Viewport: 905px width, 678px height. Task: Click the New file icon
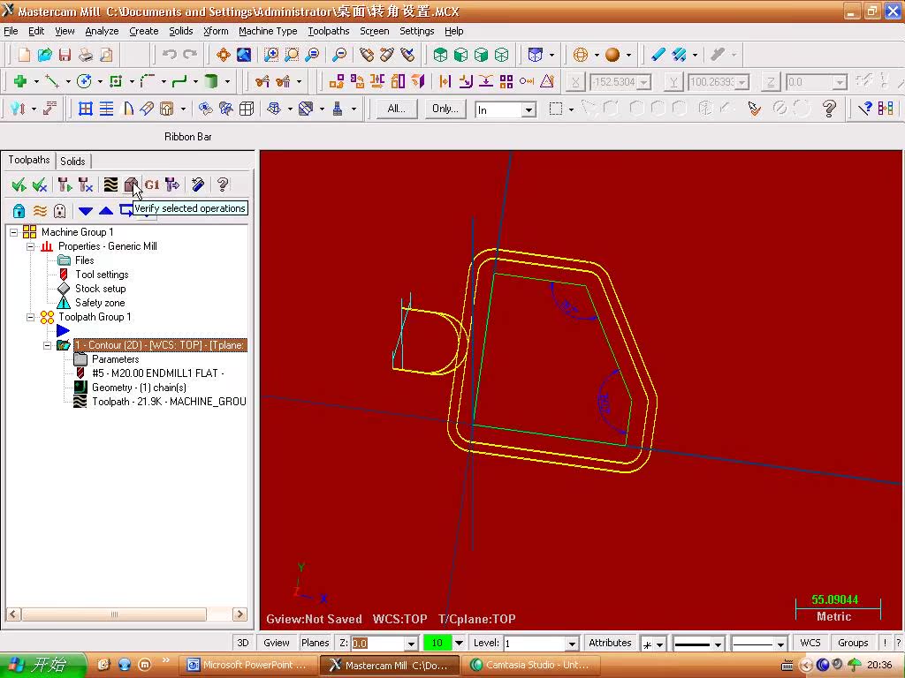pyautogui.click(x=24, y=55)
